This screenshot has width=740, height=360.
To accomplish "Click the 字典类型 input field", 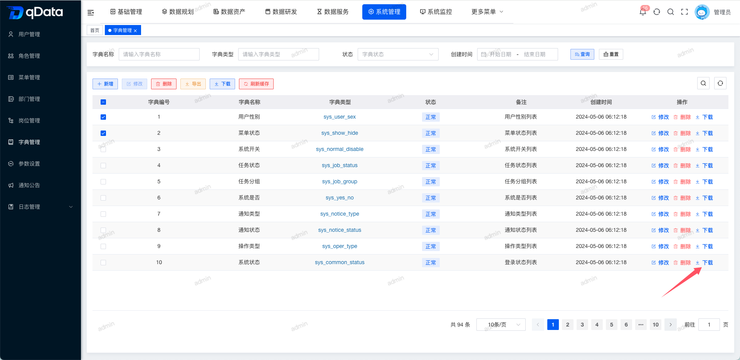I will click(279, 54).
